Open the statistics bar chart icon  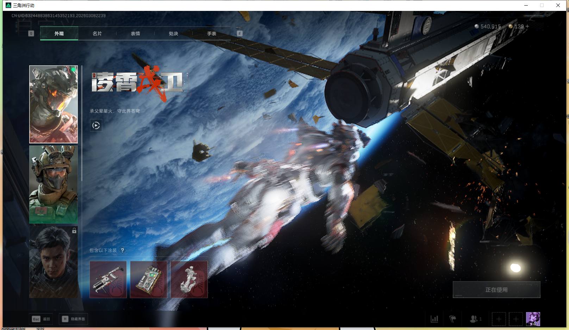pyautogui.click(x=434, y=319)
